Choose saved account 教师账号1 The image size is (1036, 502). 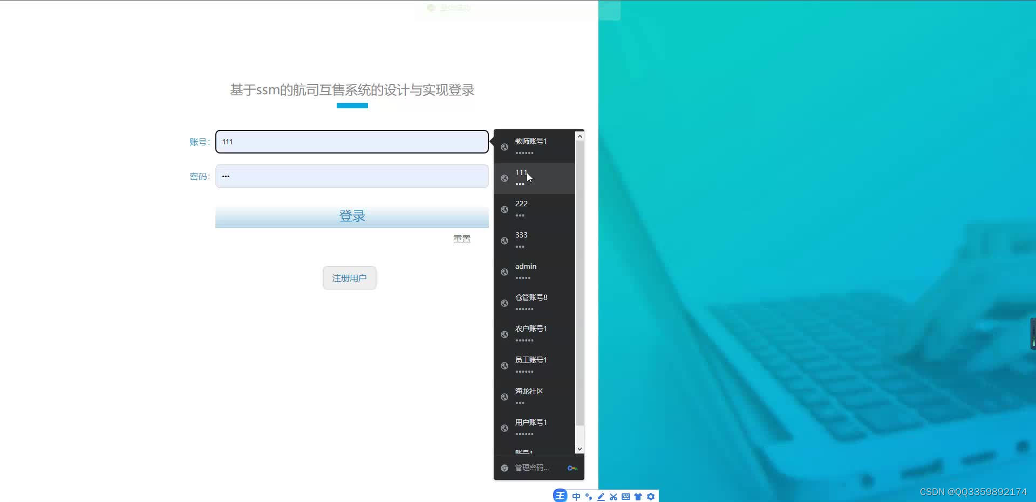[534, 147]
